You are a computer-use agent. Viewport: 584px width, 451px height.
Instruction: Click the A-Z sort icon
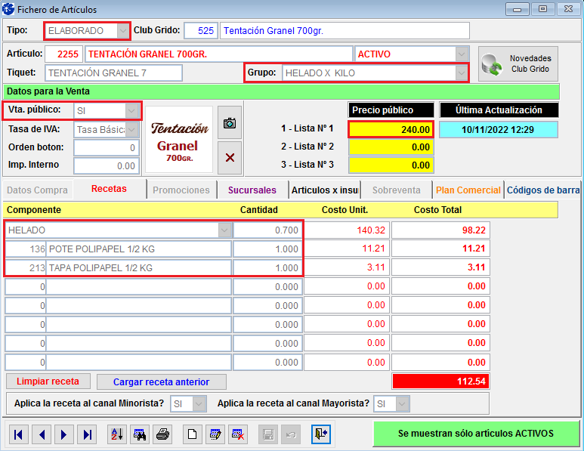117,434
